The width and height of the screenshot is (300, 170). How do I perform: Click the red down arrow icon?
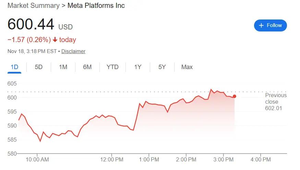[x=55, y=40]
